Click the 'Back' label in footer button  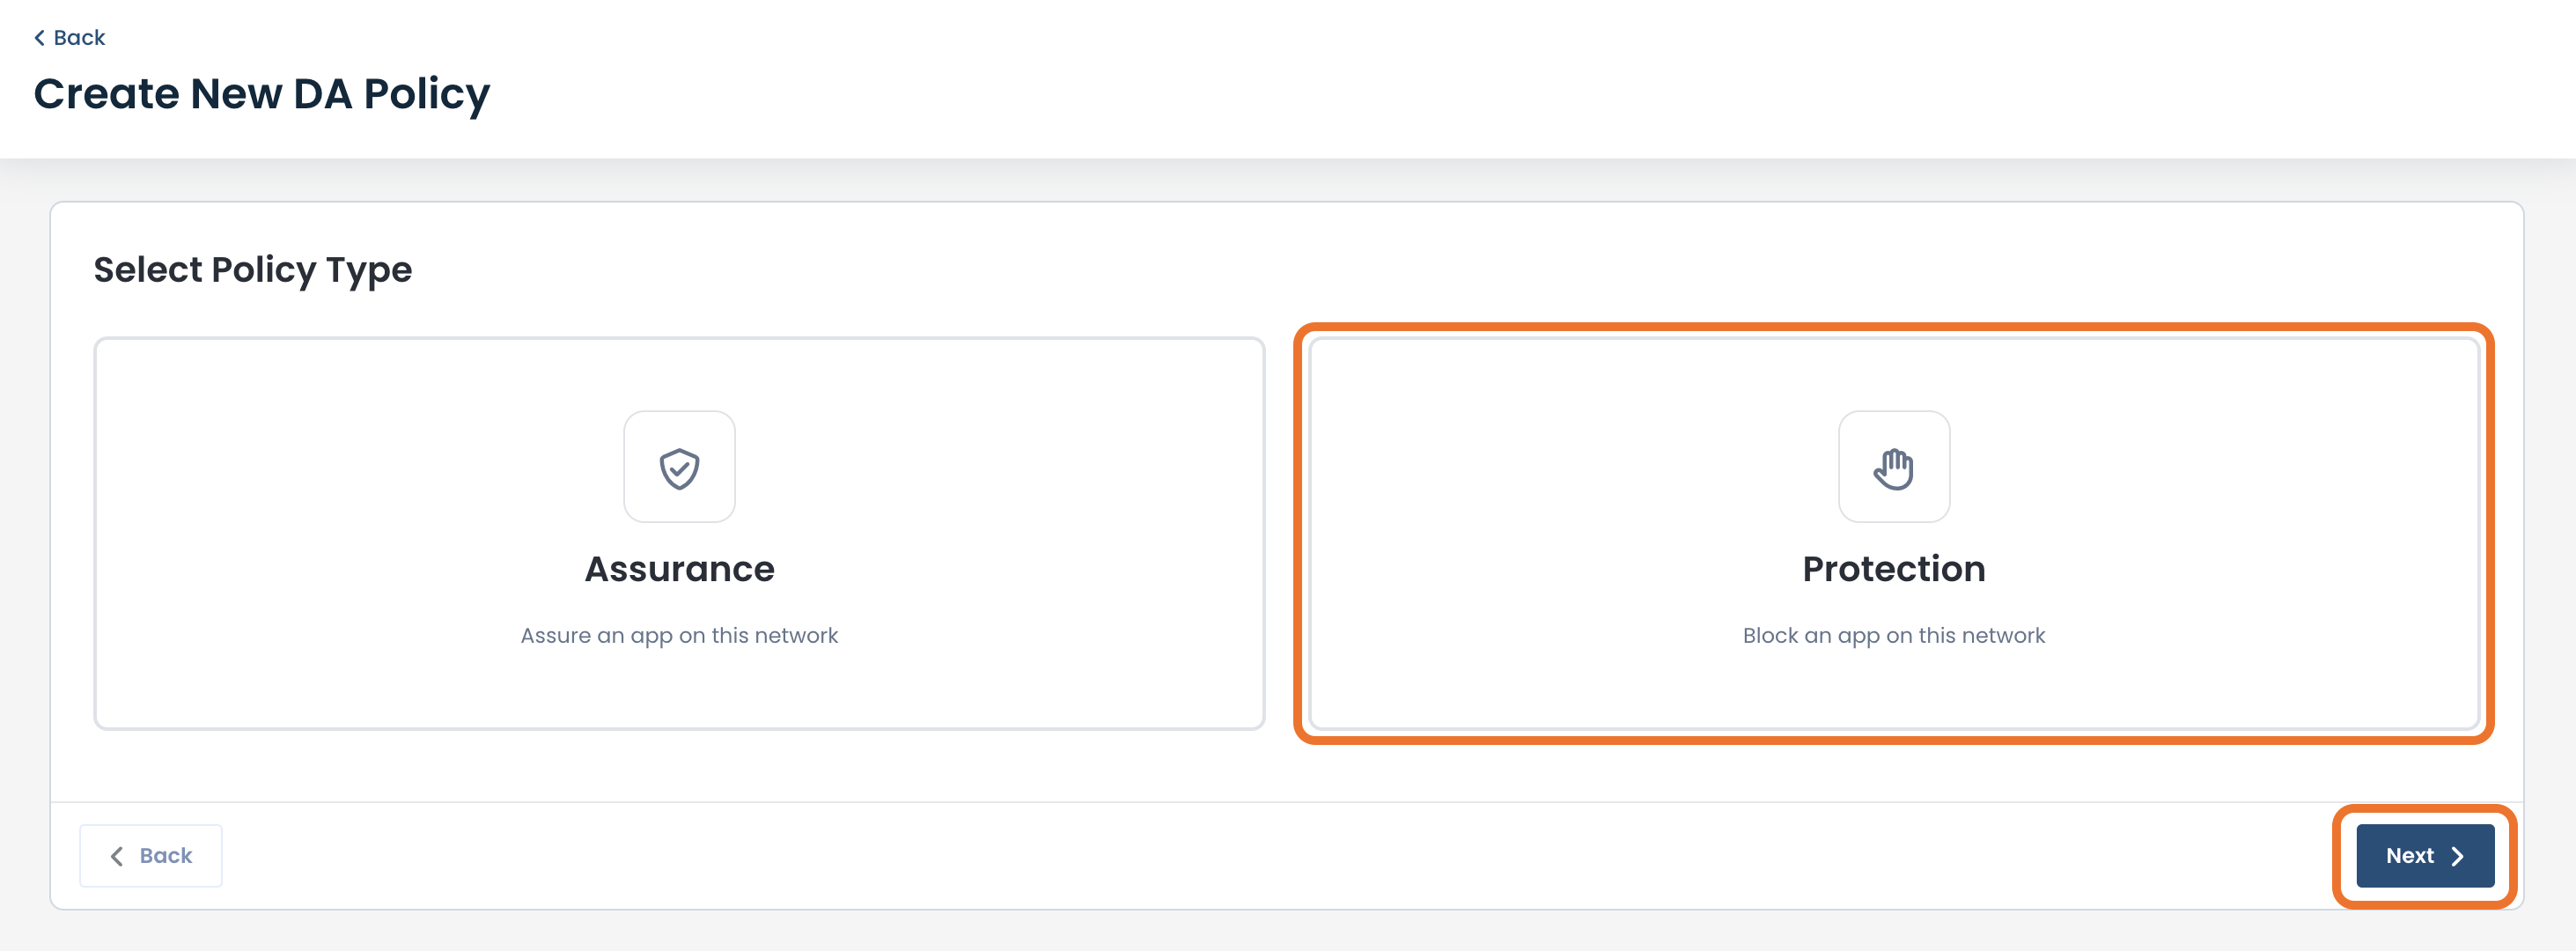pyautogui.click(x=166, y=856)
